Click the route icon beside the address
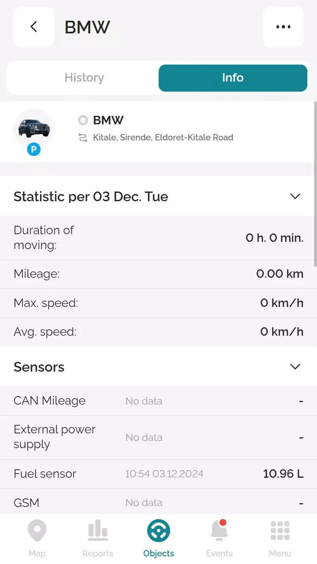 pos(83,137)
